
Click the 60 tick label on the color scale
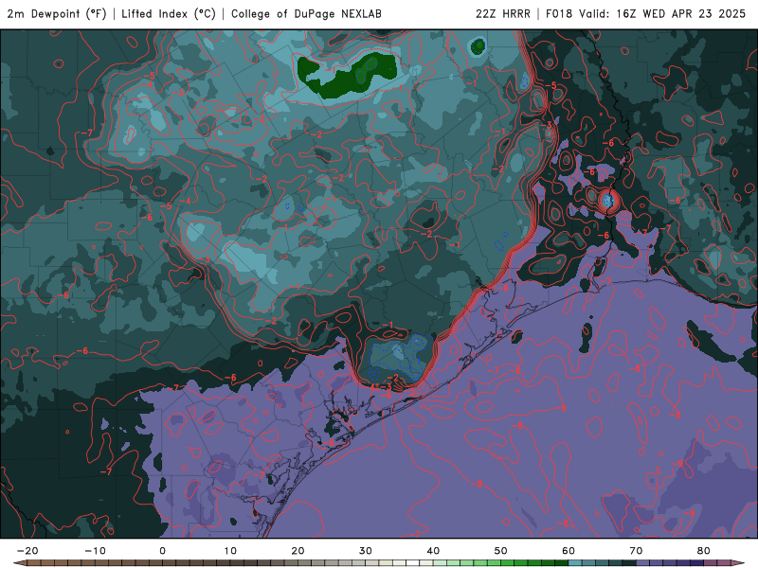click(x=568, y=551)
